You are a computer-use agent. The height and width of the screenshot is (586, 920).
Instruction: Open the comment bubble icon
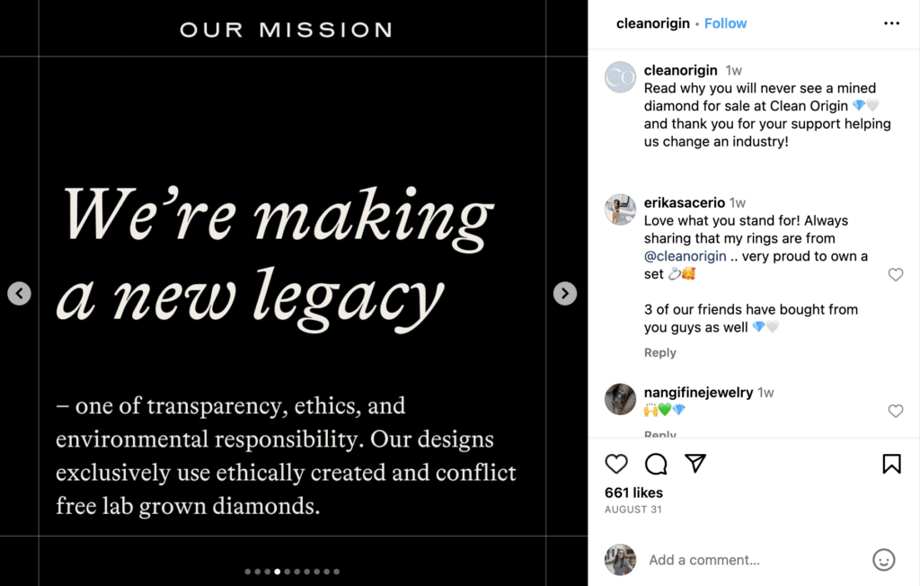tap(656, 464)
